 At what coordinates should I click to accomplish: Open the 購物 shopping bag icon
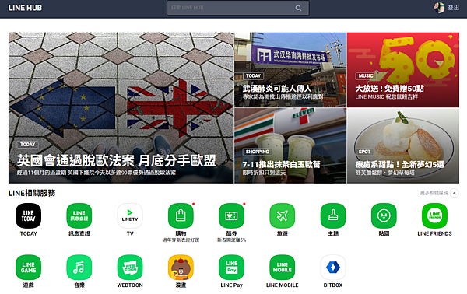click(x=181, y=215)
